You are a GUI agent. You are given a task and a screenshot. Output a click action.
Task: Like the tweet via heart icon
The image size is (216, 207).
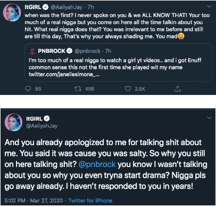tap(128, 89)
